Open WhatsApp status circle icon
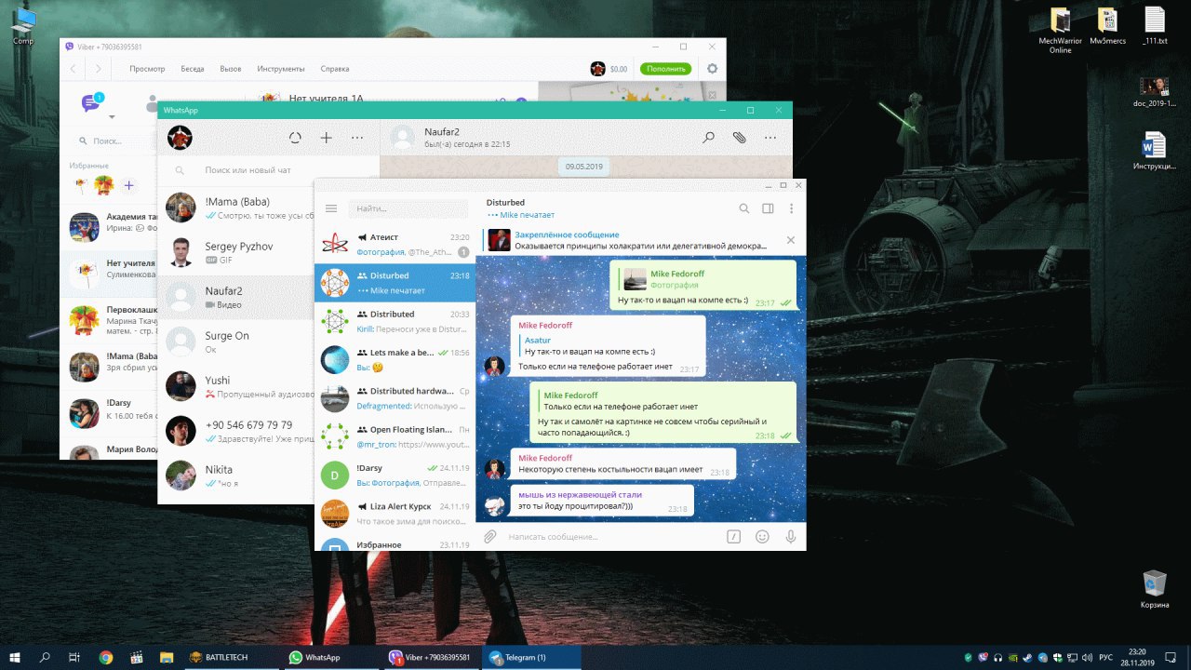The height and width of the screenshot is (670, 1191). (295, 138)
